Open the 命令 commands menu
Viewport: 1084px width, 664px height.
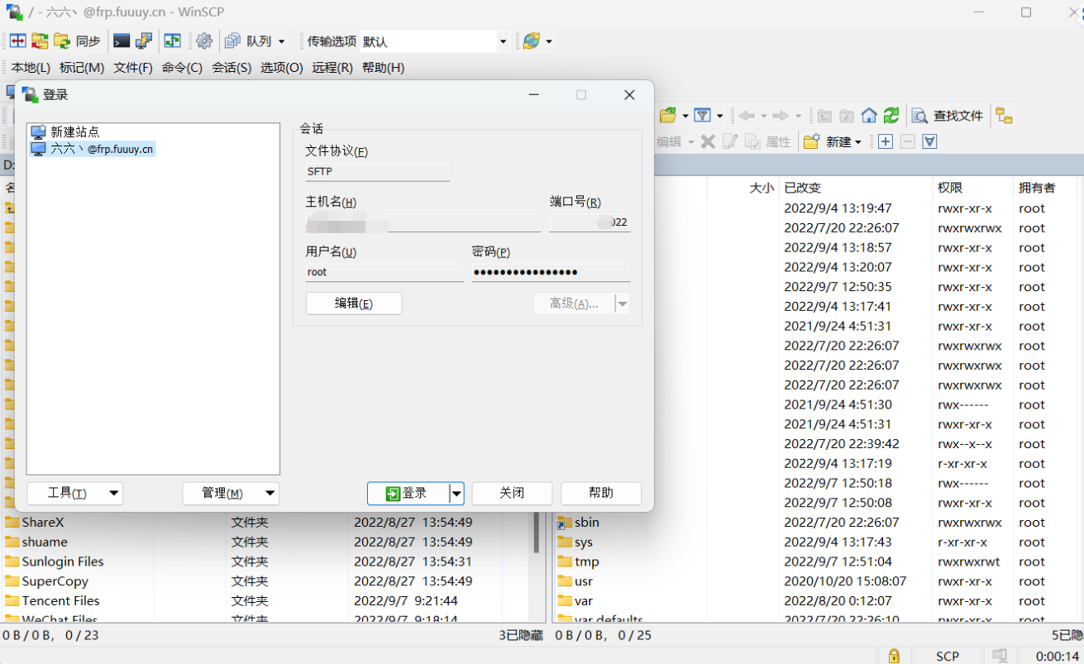(x=182, y=68)
